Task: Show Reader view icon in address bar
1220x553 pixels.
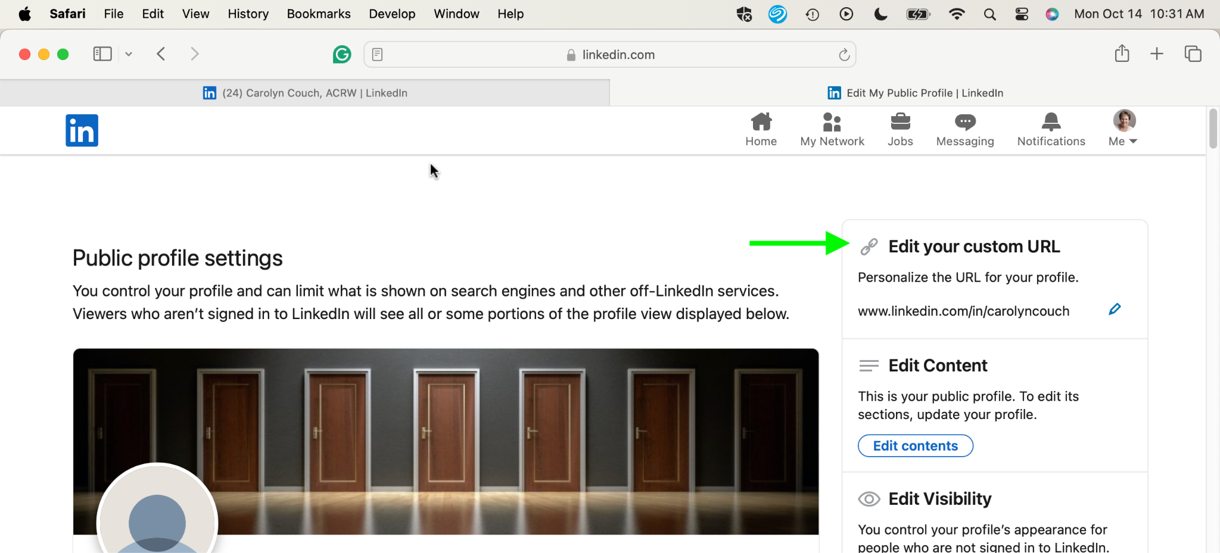Action: coord(377,55)
